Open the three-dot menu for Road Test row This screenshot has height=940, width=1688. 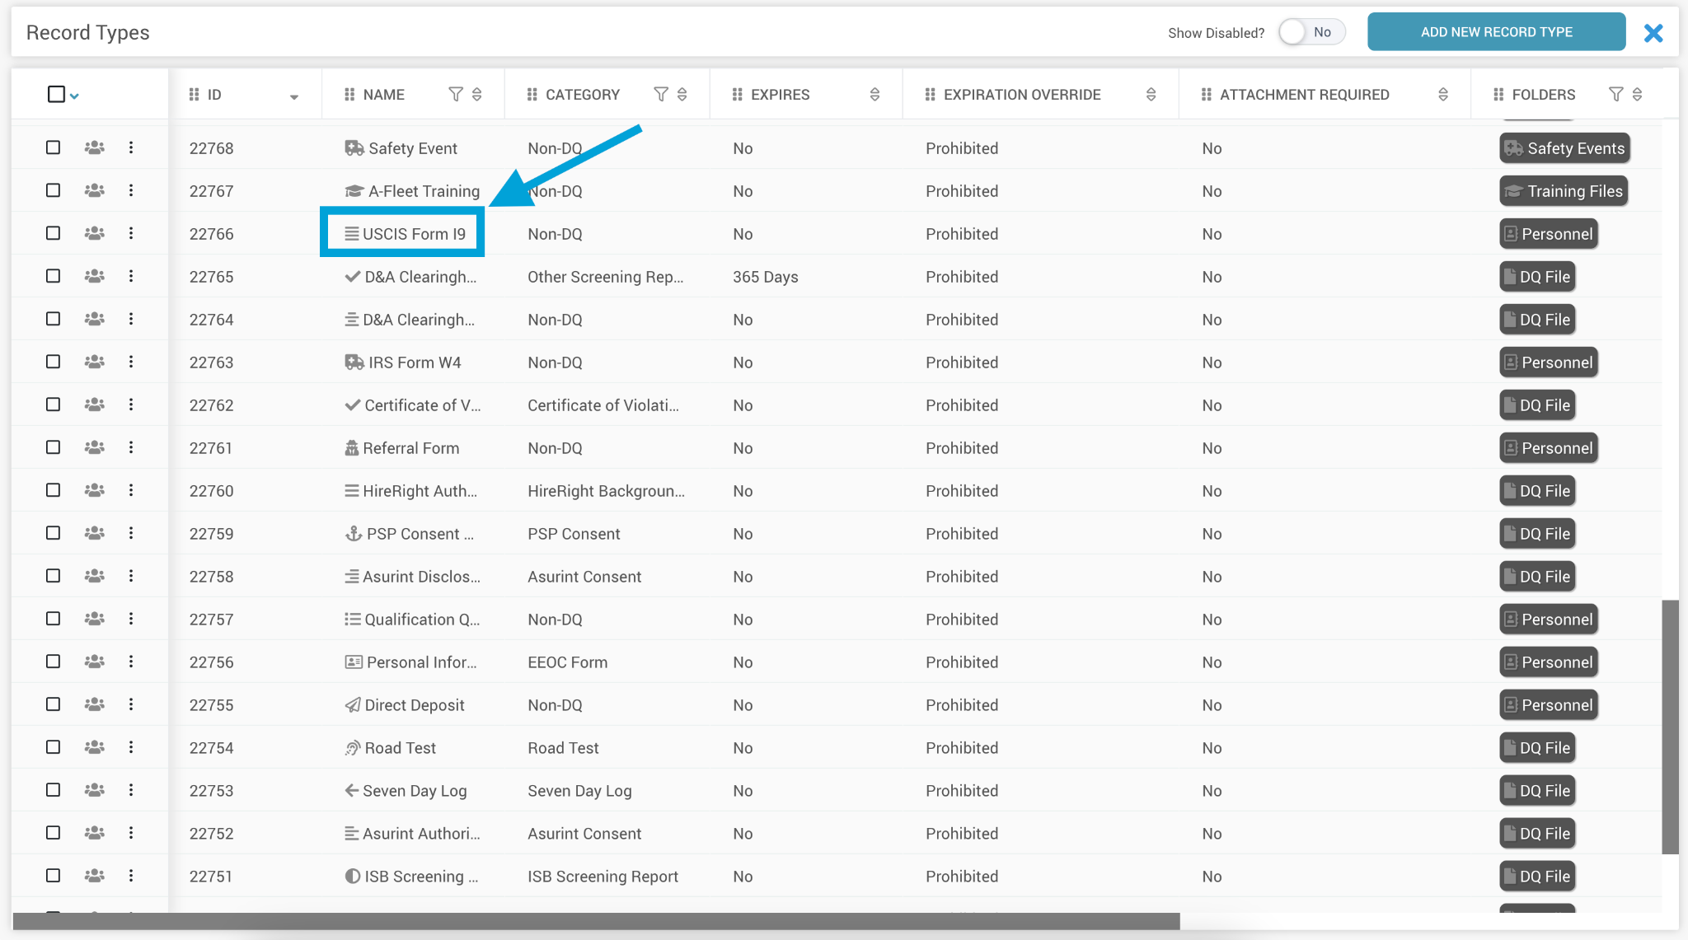click(x=131, y=748)
